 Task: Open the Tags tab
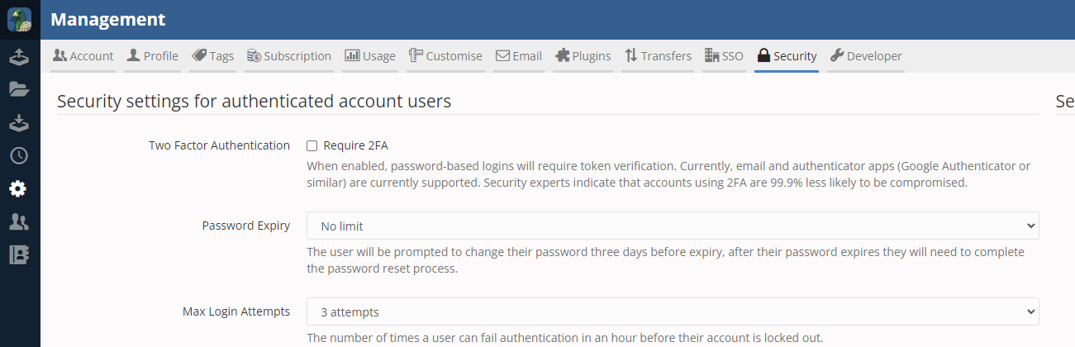[x=212, y=56]
